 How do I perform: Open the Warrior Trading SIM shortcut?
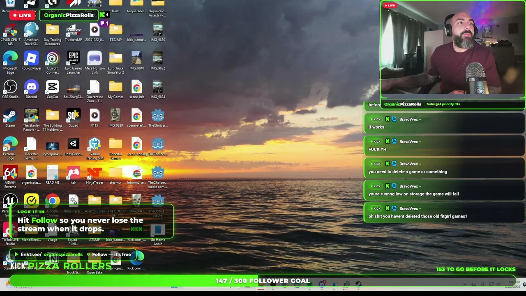(95, 148)
